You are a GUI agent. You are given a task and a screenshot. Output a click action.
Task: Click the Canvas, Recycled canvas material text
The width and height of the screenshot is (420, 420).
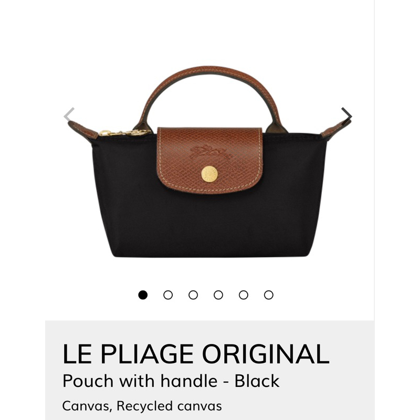pyautogui.click(x=142, y=406)
